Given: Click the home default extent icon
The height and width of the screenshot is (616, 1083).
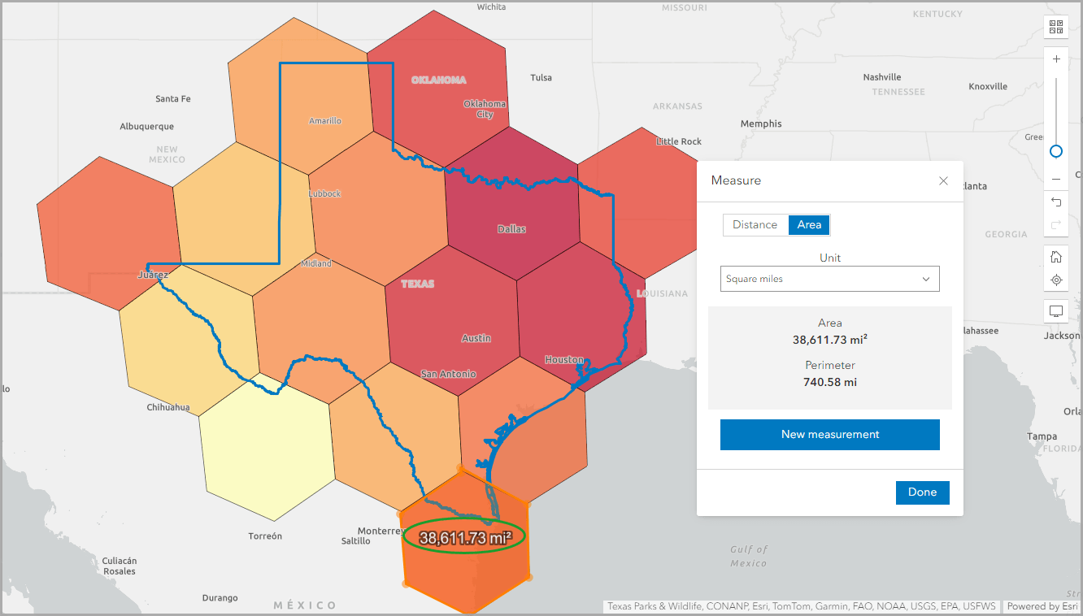Looking at the screenshot, I should click(1055, 256).
